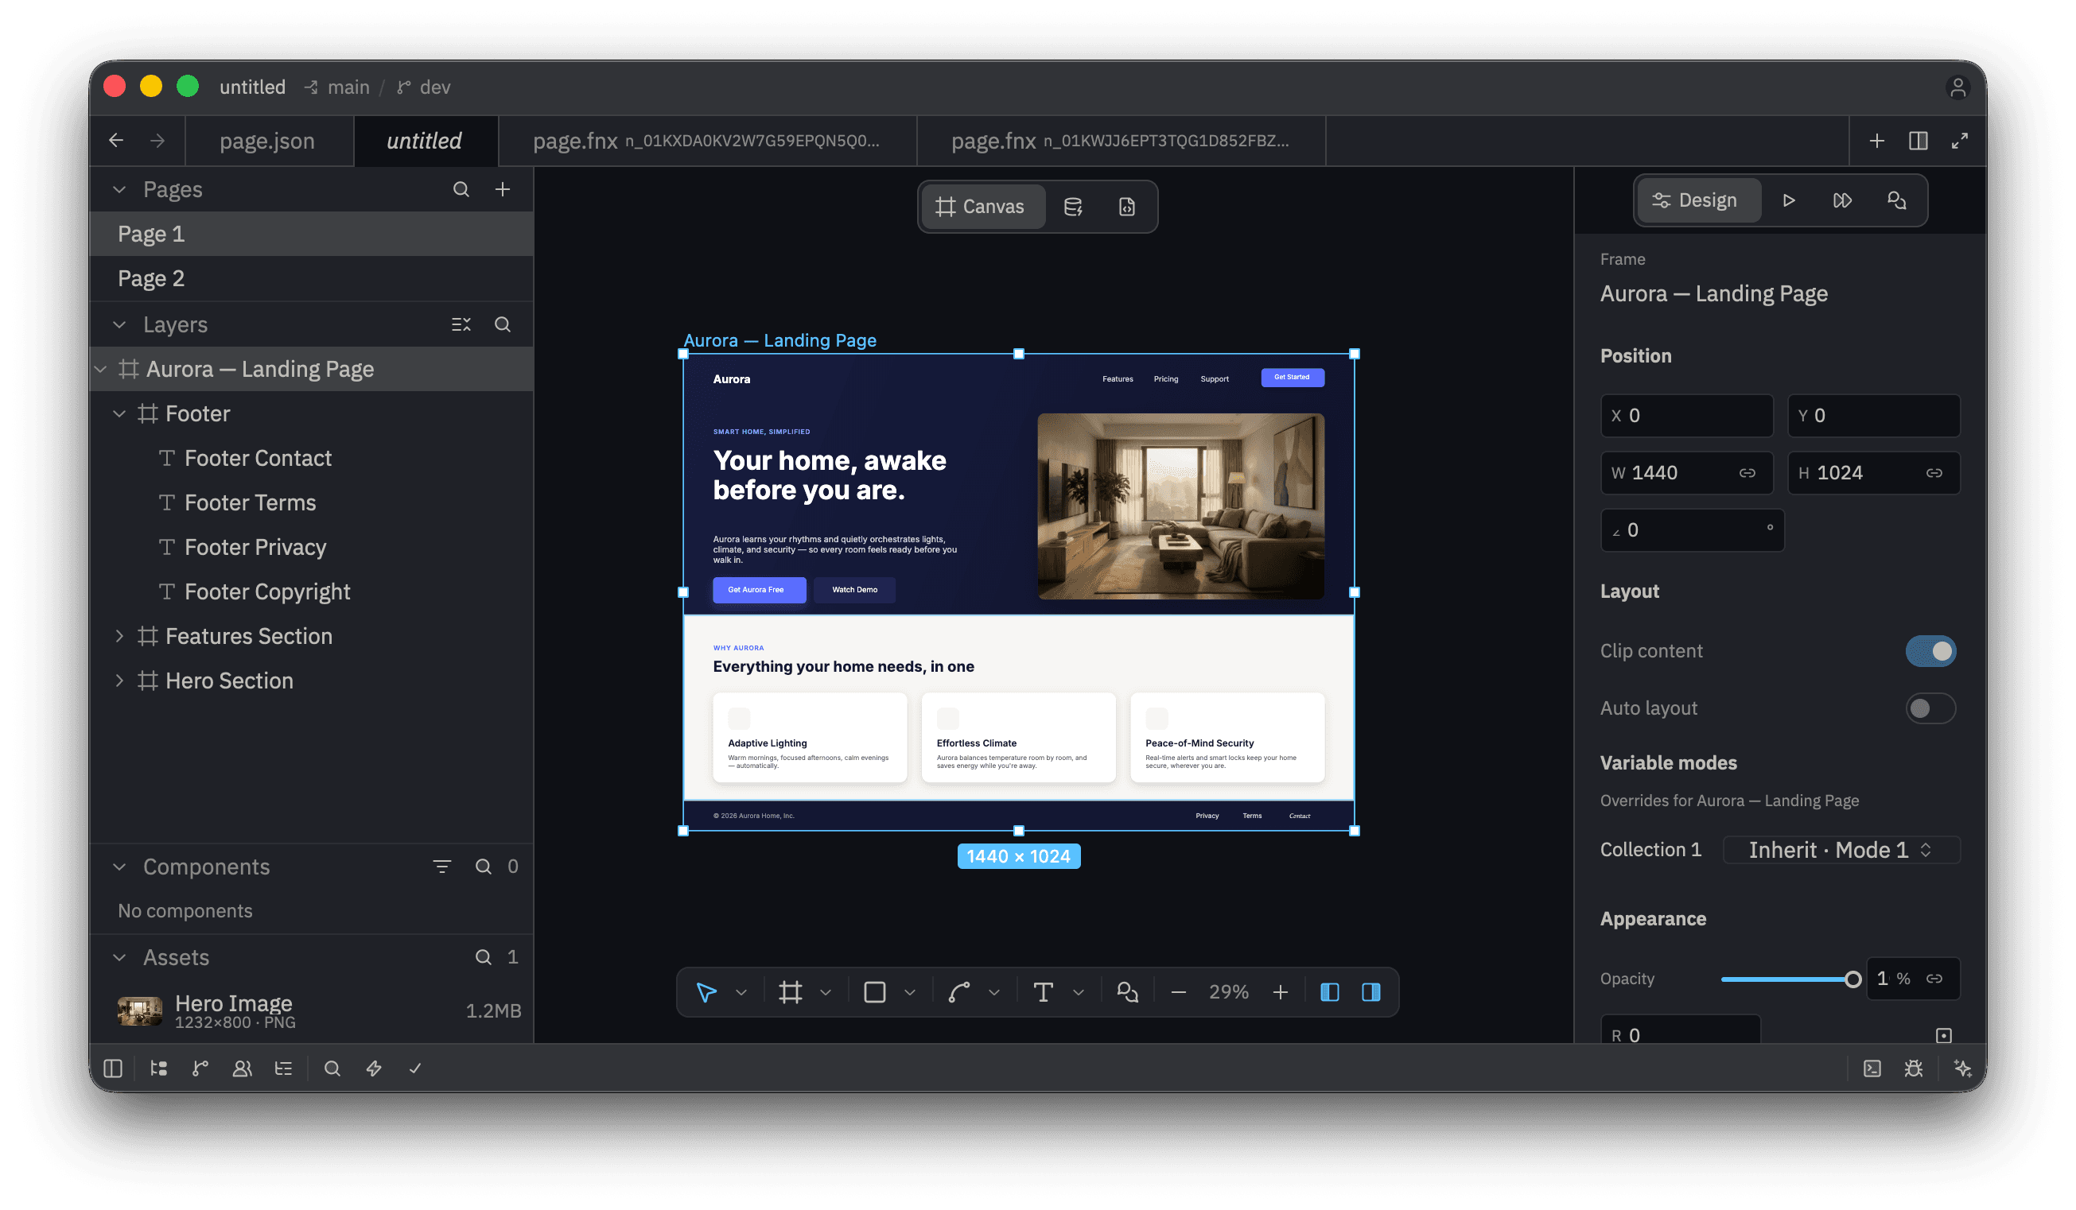Add a new page with the plus icon
This screenshot has height=1210, width=2076.
[x=503, y=189]
